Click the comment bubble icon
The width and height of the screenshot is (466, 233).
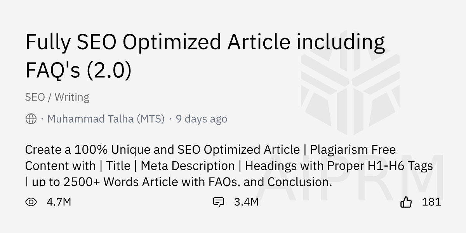click(219, 202)
